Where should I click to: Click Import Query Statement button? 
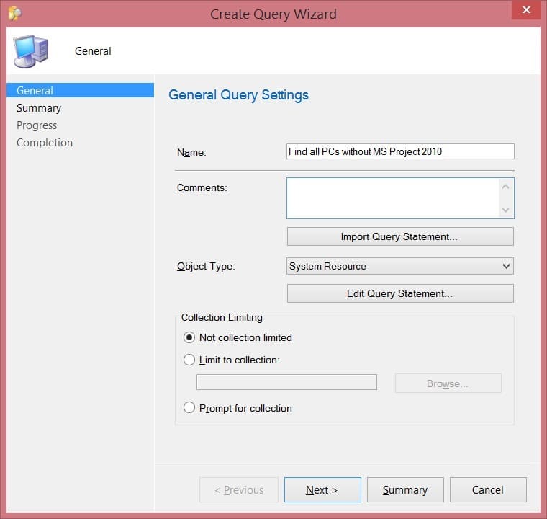coord(399,236)
